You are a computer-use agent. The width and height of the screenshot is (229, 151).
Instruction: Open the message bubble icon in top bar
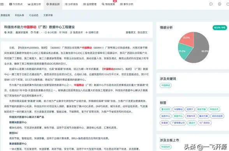[211, 4]
